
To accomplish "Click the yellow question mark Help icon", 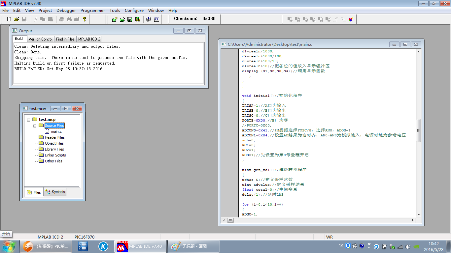I will coord(85,19).
